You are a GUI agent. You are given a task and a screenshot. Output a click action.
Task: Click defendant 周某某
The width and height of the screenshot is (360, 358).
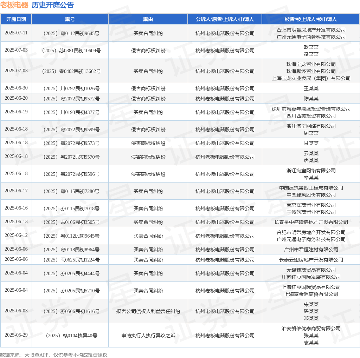[x=311, y=133]
